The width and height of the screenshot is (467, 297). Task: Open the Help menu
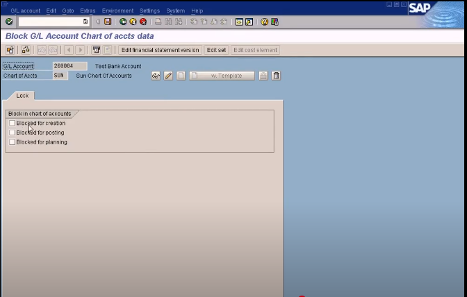click(x=197, y=10)
